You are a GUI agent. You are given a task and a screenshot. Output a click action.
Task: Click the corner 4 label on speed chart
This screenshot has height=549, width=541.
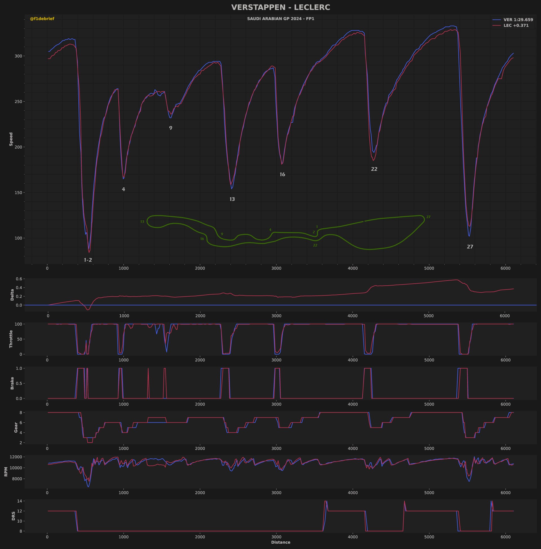[123, 189]
